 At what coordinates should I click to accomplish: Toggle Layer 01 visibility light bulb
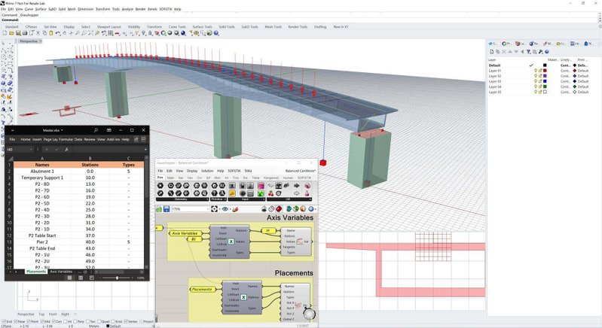[x=536, y=71]
